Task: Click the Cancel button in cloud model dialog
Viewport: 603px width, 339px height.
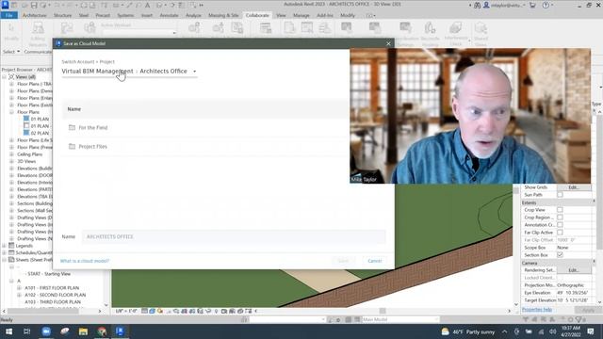Action: (x=375, y=261)
